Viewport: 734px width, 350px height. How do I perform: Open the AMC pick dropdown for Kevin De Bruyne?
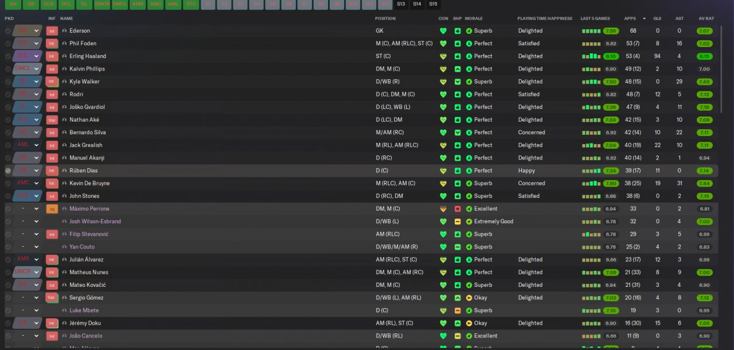(28, 184)
